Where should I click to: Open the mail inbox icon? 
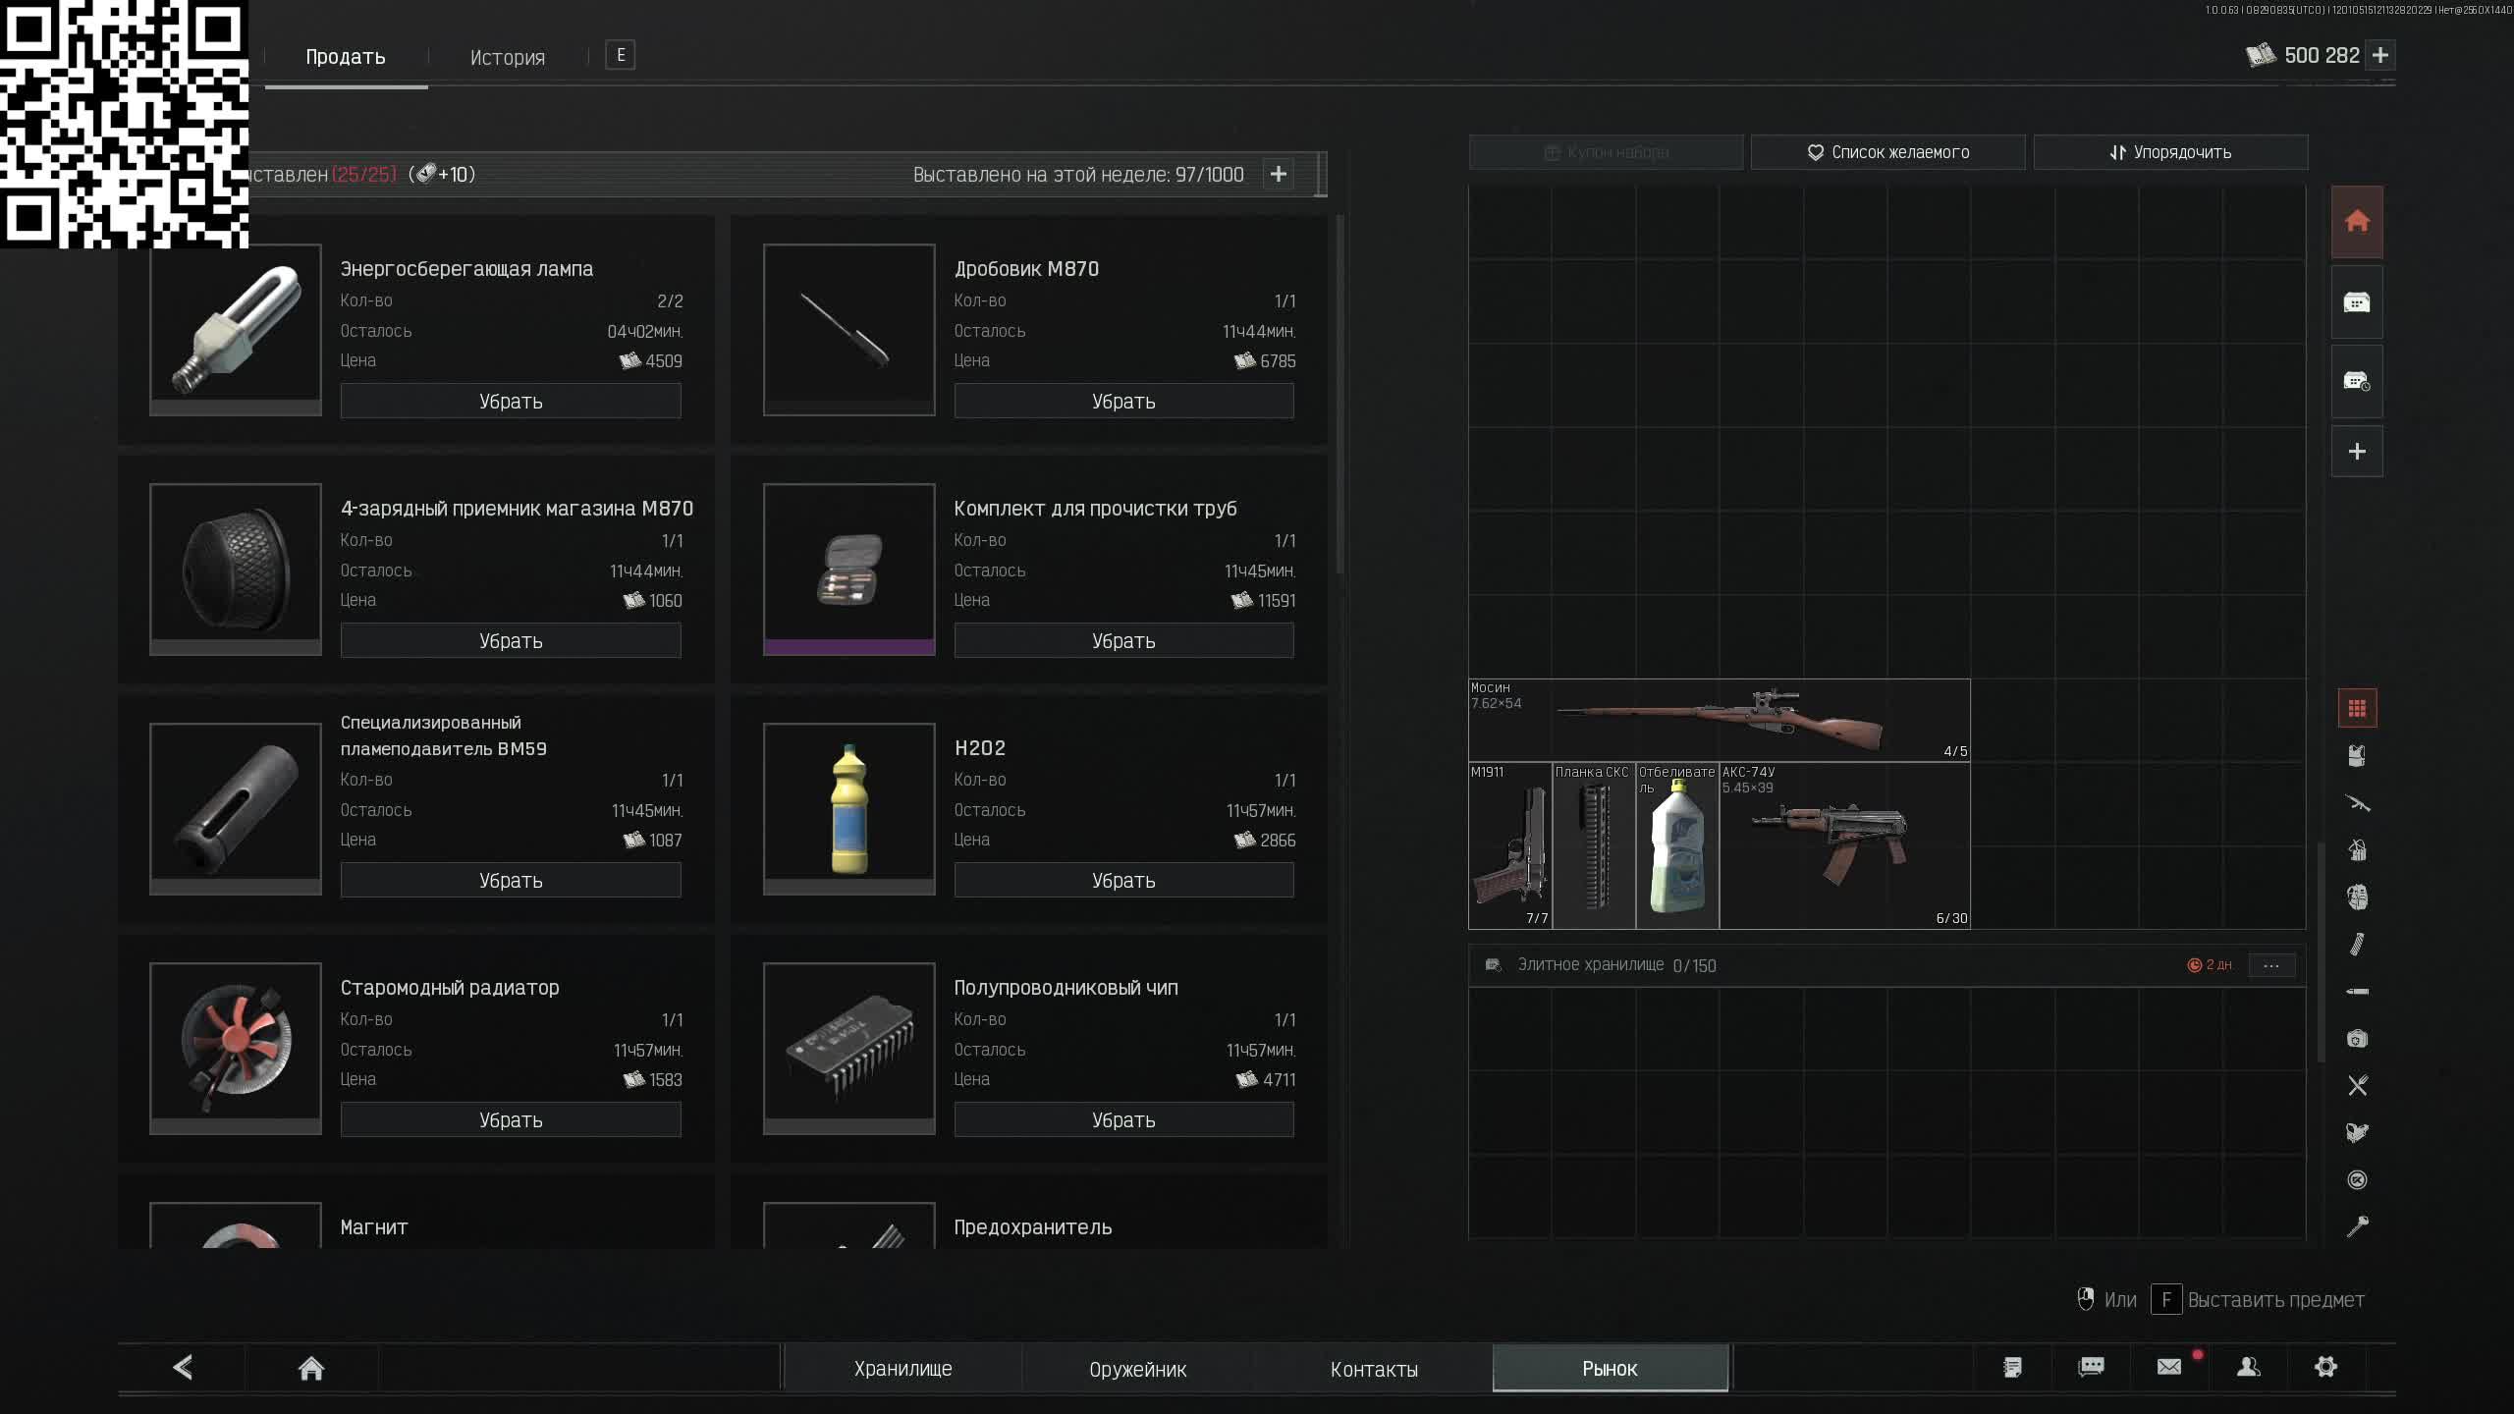(2169, 1367)
